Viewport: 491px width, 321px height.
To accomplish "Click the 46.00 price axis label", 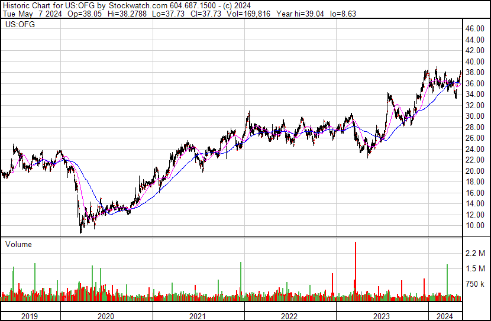I will [x=474, y=29].
